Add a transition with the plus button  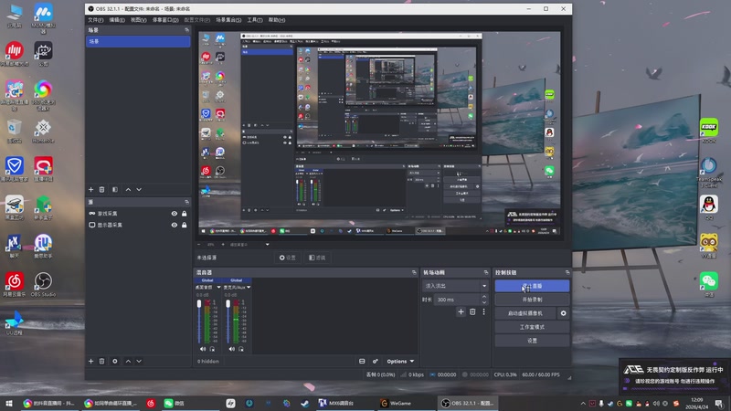[x=461, y=311]
